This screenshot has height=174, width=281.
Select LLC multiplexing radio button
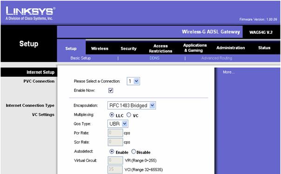[112, 115]
